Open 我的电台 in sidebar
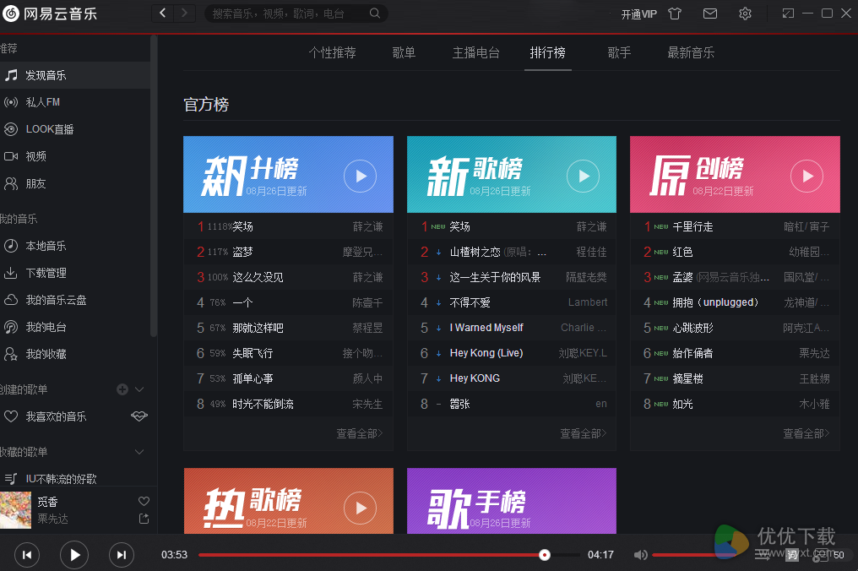 (x=75, y=327)
